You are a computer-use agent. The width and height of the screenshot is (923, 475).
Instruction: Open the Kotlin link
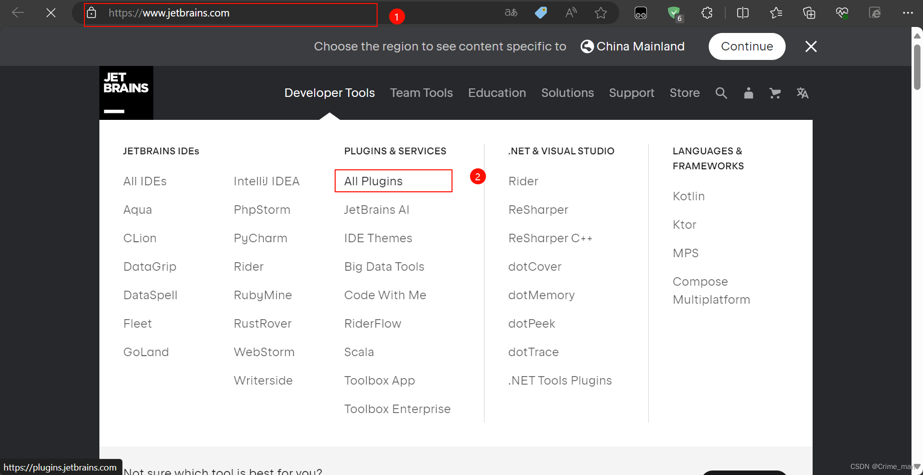pyautogui.click(x=689, y=196)
